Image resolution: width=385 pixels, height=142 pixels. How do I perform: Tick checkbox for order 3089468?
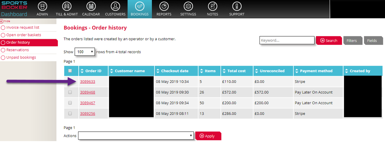coord(70,92)
